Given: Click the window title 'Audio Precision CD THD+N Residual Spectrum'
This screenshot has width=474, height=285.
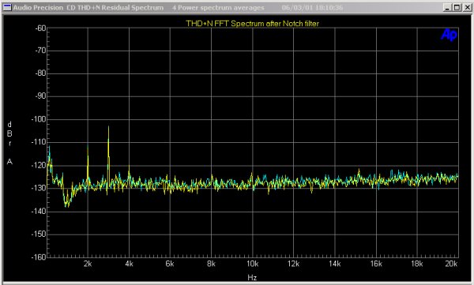Looking at the screenshot, I should (x=88, y=8).
